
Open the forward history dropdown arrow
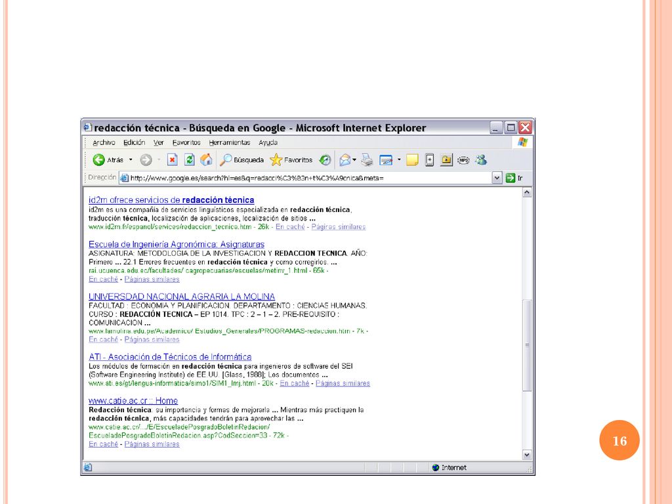[x=159, y=160]
